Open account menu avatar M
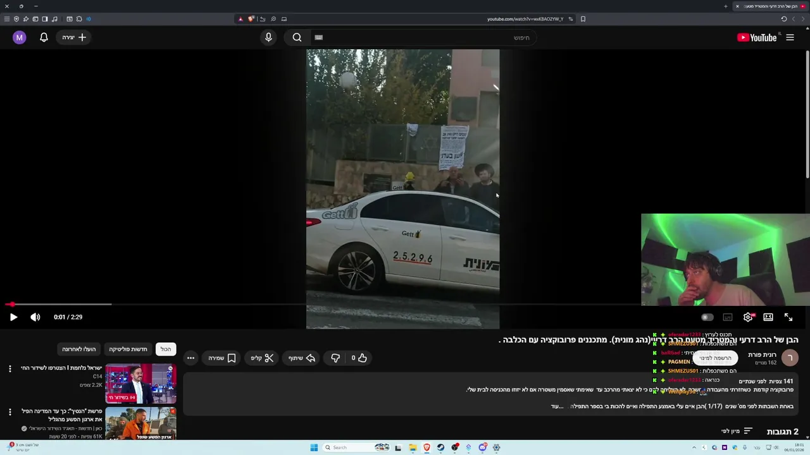 (19, 37)
